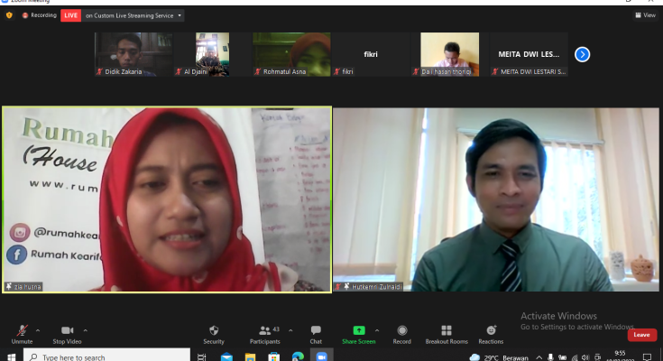This screenshot has width=663, height=361.
Task: Open Task View on the taskbar
Action: click(202, 356)
